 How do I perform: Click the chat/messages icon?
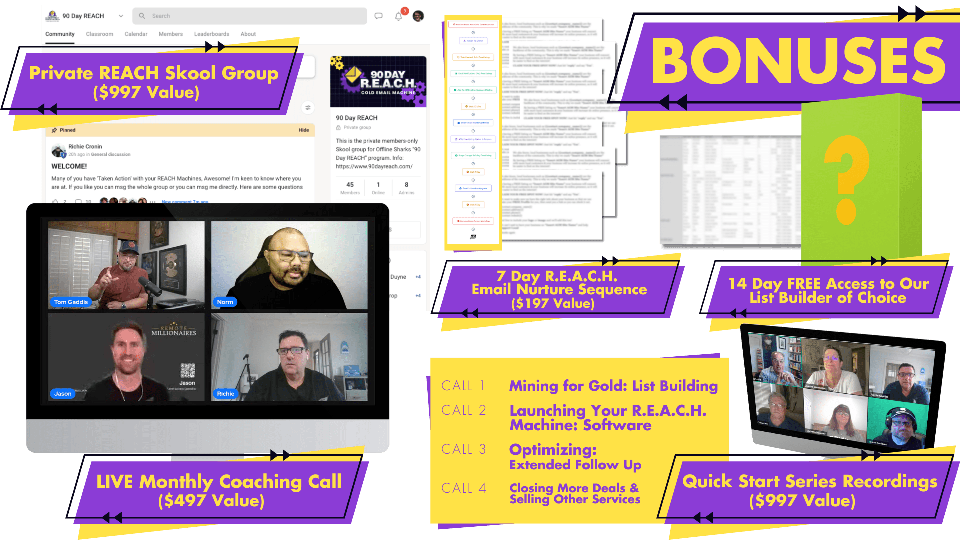click(378, 16)
